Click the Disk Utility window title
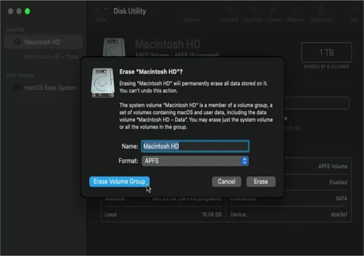The width and height of the screenshot is (364, 256). click(130, 11)
